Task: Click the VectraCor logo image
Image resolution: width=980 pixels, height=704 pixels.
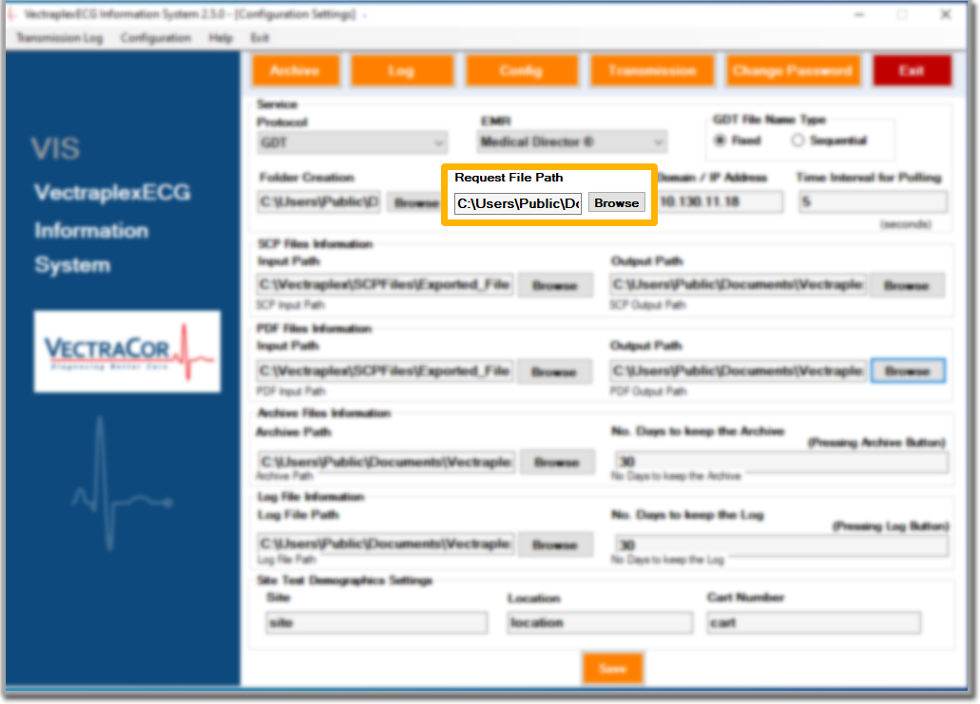Action: (x=127, y=352)
